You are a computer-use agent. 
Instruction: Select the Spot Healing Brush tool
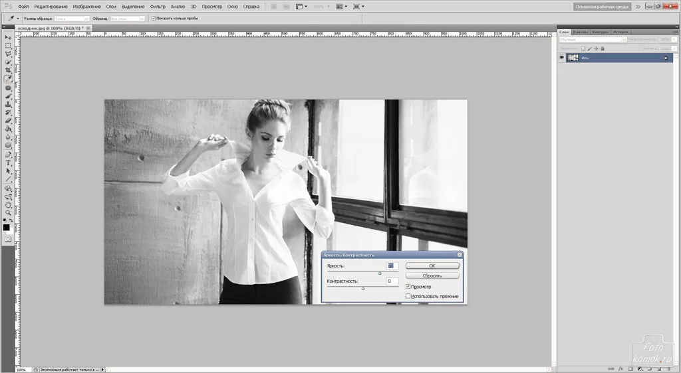coord(8,88)
